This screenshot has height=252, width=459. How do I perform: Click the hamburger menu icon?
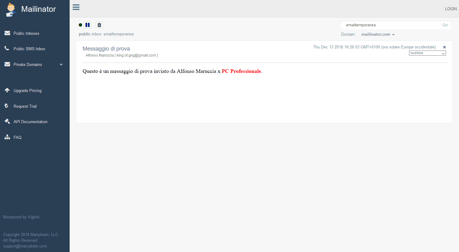[x=76, y=7]
